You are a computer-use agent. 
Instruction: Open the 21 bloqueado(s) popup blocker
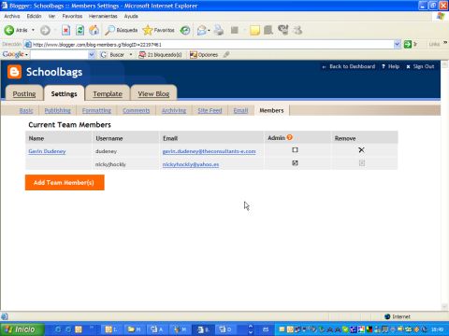pyautogui.click(x=160, y=55)
